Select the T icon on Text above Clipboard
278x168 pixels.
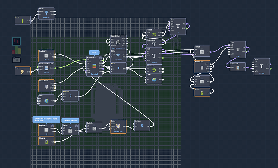[238, 50]
